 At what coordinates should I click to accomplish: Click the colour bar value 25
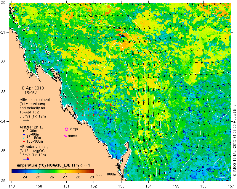[39, 177]
